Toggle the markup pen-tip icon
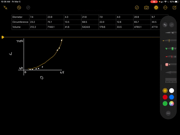 pos(156,7)
